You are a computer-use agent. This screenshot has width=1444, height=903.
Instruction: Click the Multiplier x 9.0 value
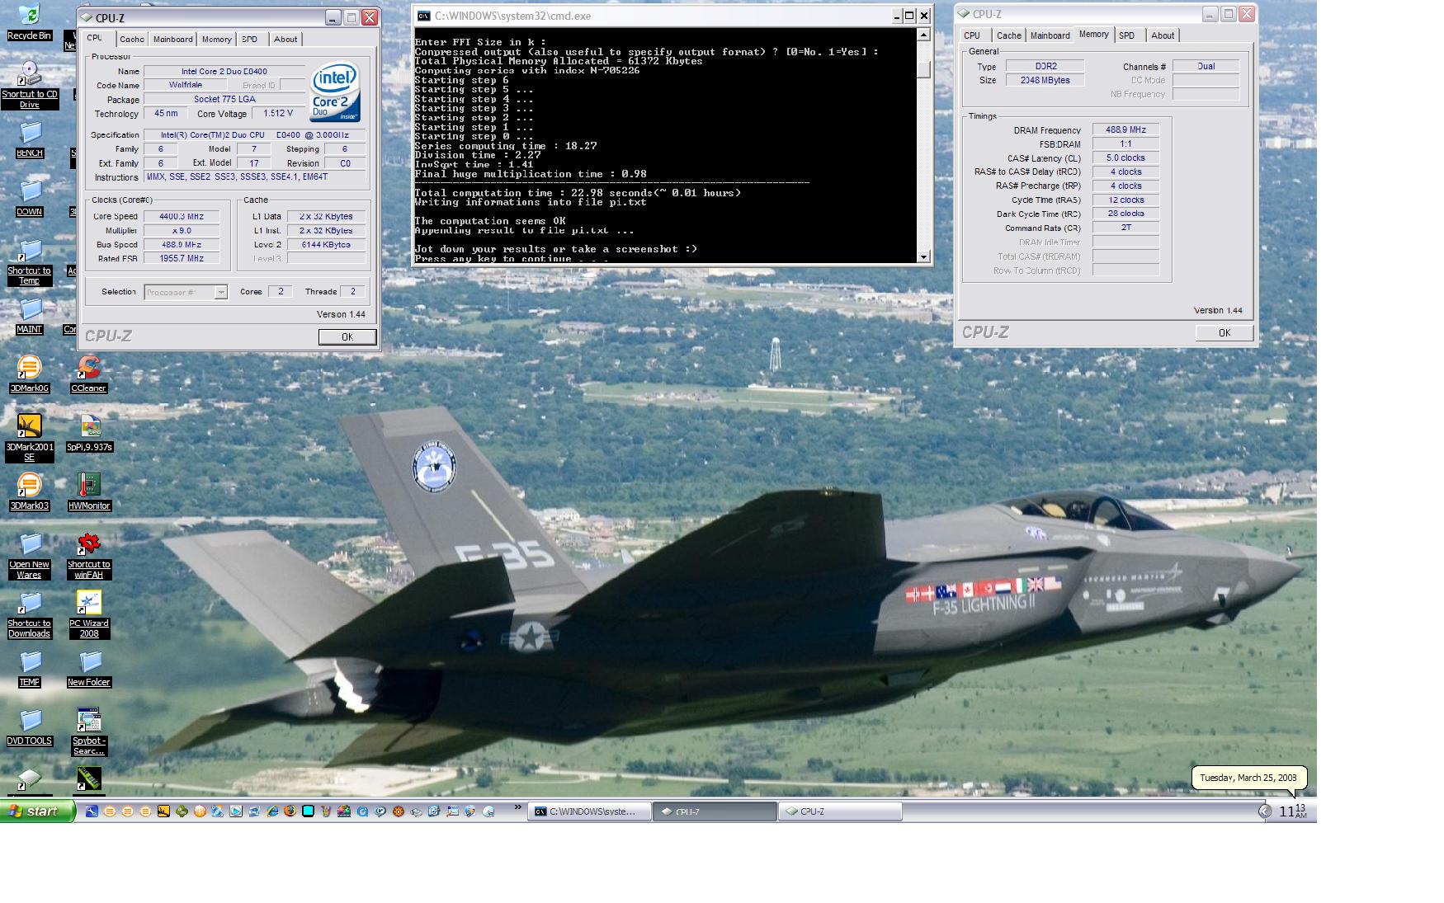click(x=182, y=230)
